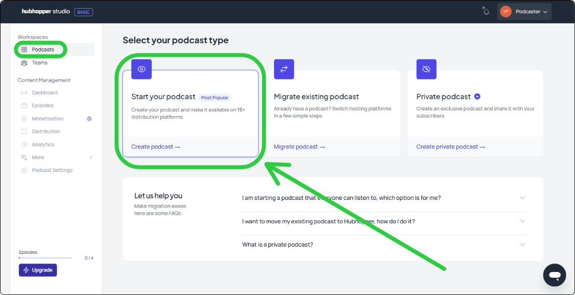Click the premium badge next to Private podcast
The height and width of the screenshot is (295, 575).
pyautogui.click(x=477, y=97)
